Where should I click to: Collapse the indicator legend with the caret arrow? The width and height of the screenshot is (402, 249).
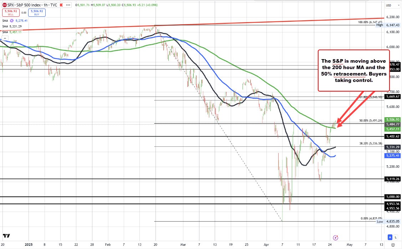click(5, 38)
